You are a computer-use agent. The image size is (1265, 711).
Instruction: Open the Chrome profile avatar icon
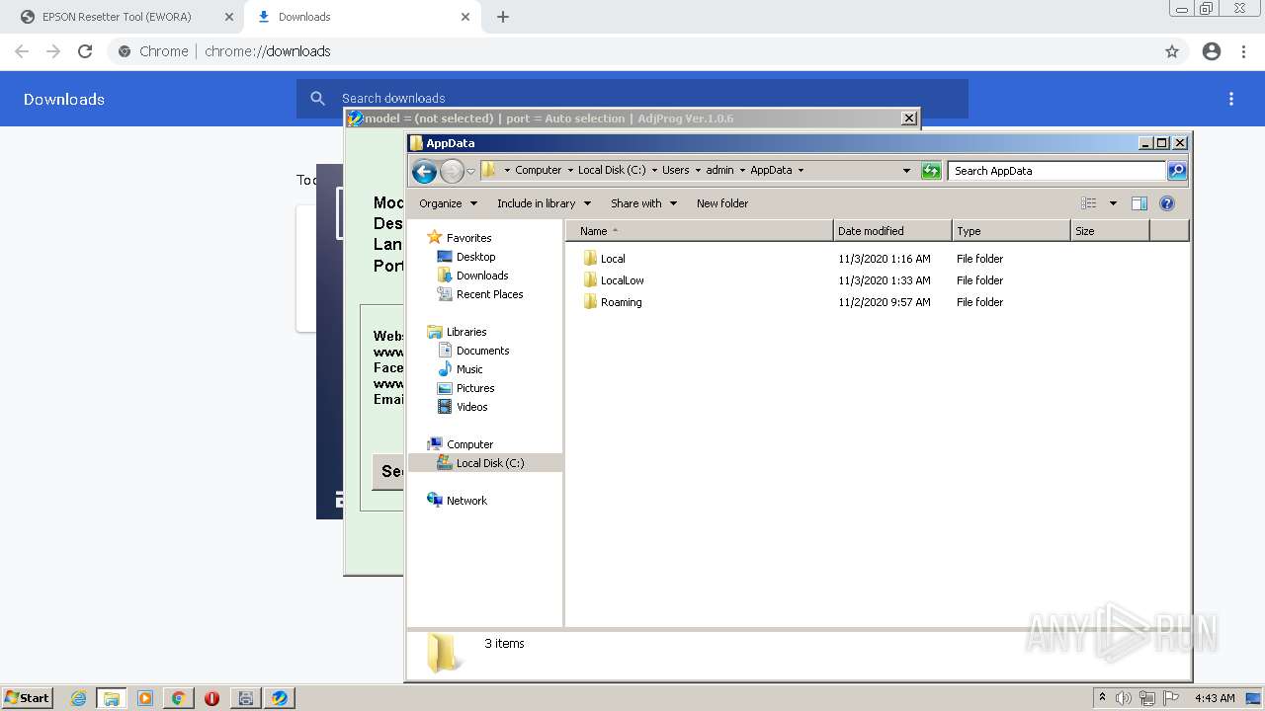[1212, 51]
